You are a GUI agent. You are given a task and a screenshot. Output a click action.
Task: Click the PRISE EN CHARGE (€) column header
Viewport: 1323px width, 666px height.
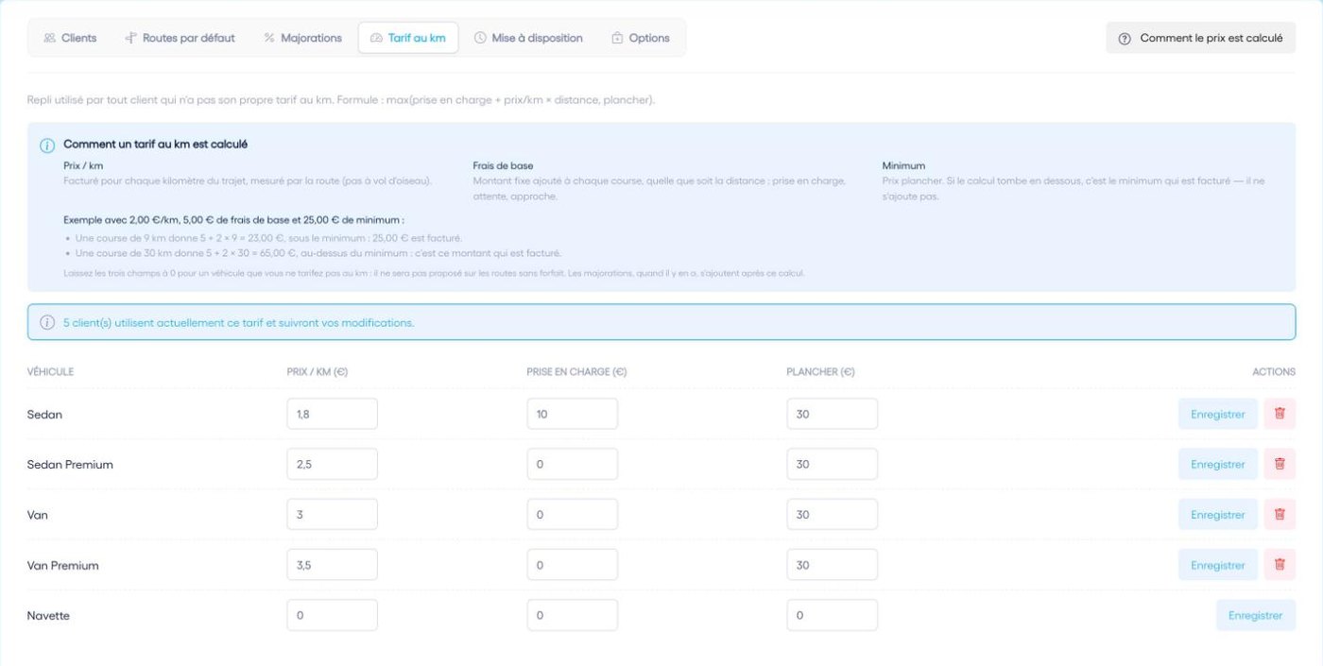(576, 372)
